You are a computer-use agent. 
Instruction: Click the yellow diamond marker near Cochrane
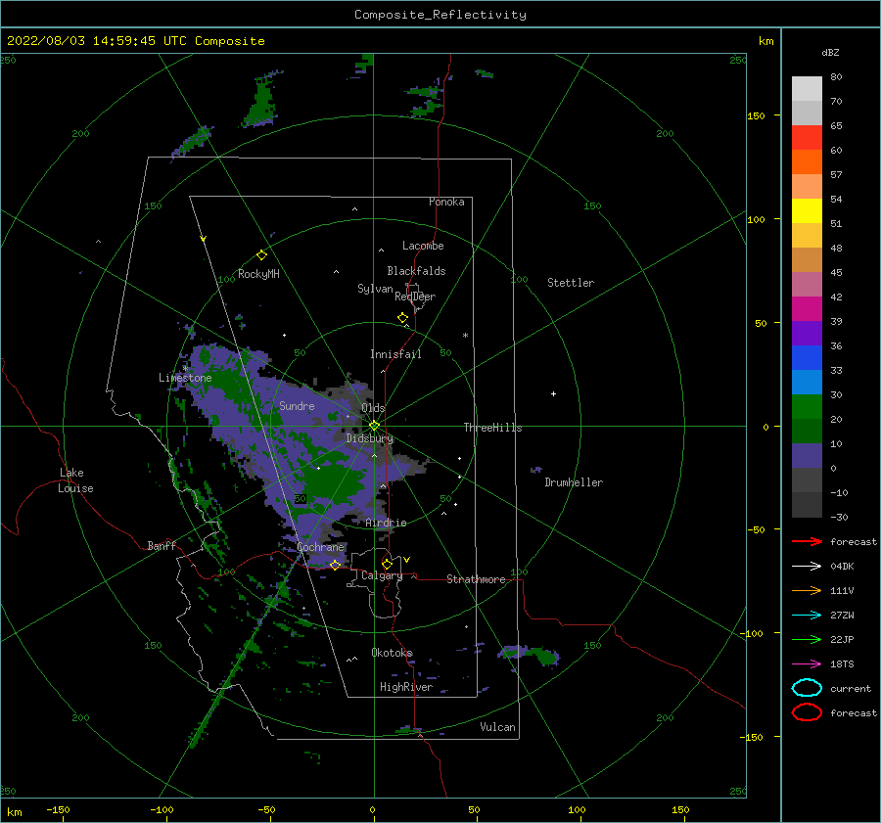335,565
